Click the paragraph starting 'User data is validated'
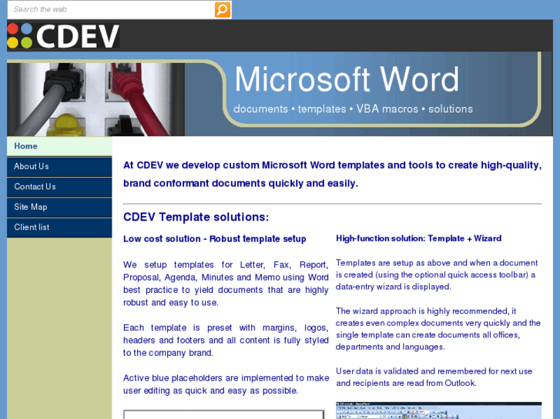 (x=434, y=377)
